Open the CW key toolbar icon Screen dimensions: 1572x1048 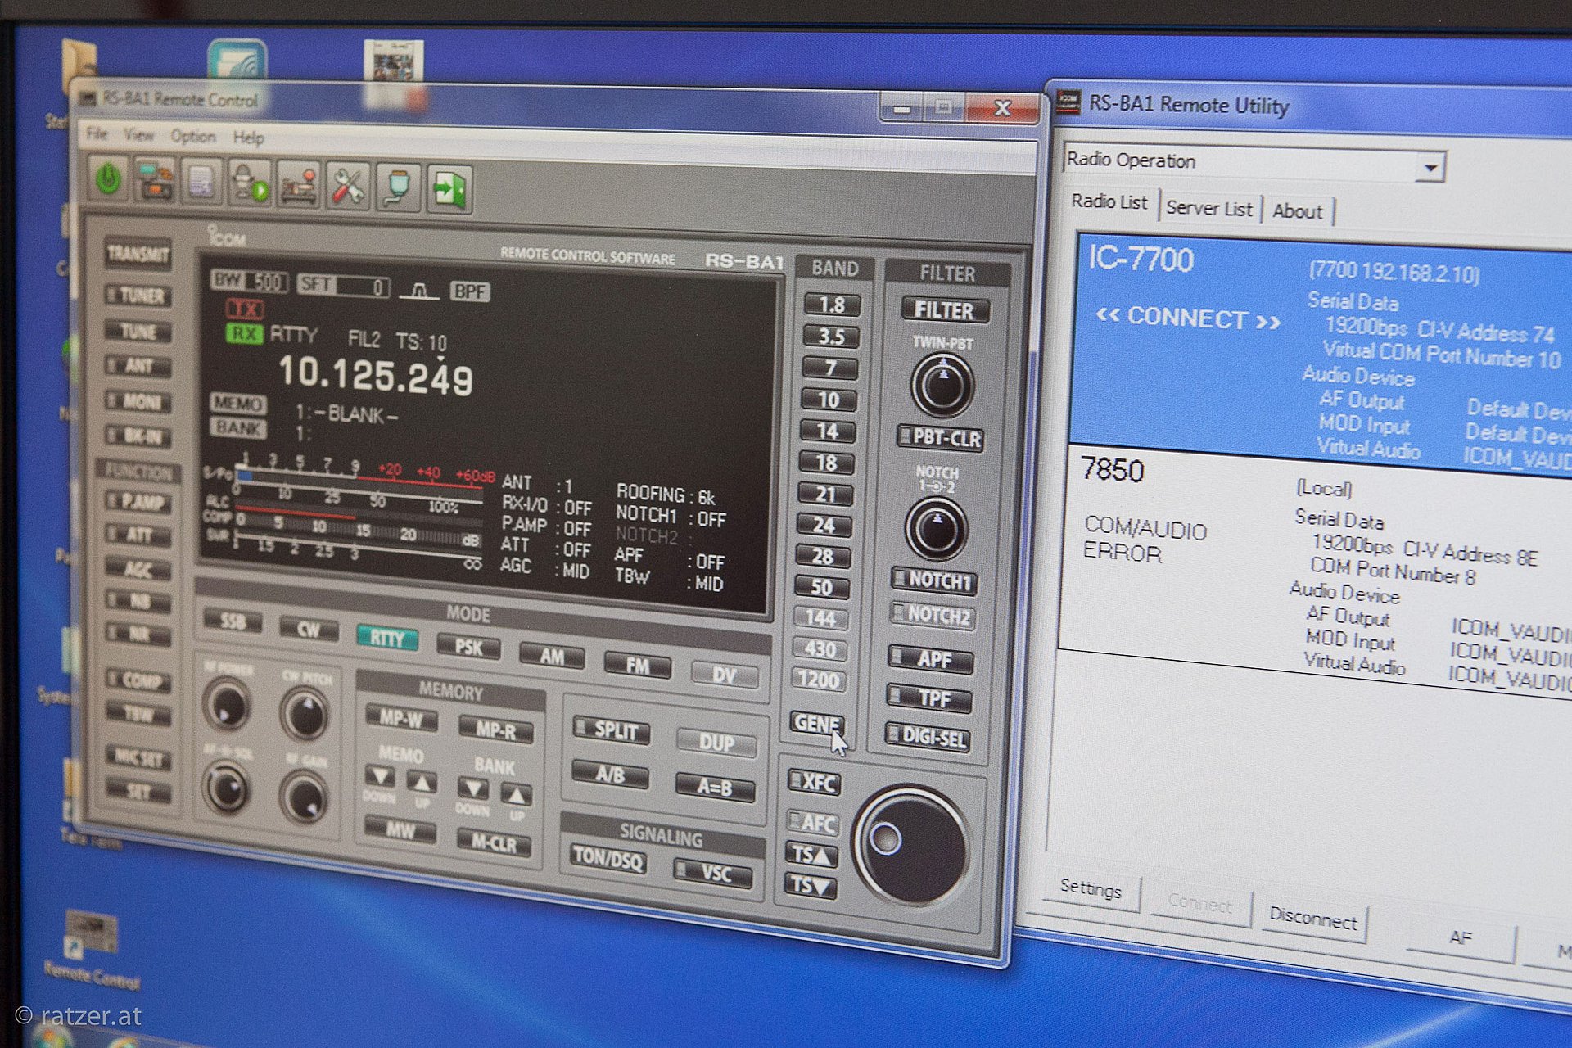pyautogui.click(x=298, y=185)
